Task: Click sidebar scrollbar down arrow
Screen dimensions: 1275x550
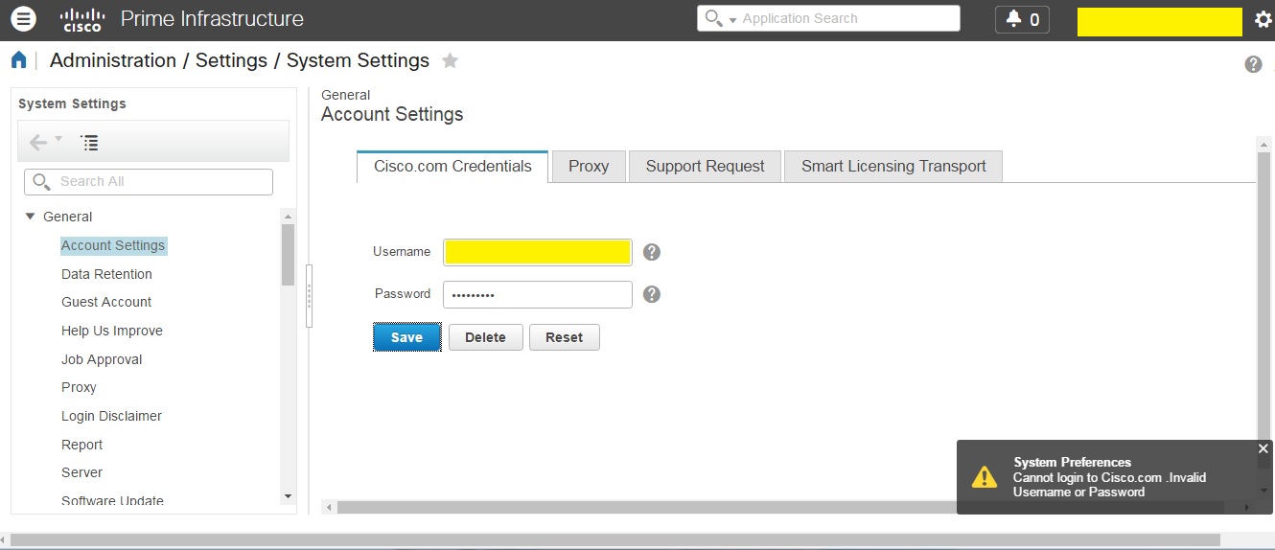Action: pos(288,496)
